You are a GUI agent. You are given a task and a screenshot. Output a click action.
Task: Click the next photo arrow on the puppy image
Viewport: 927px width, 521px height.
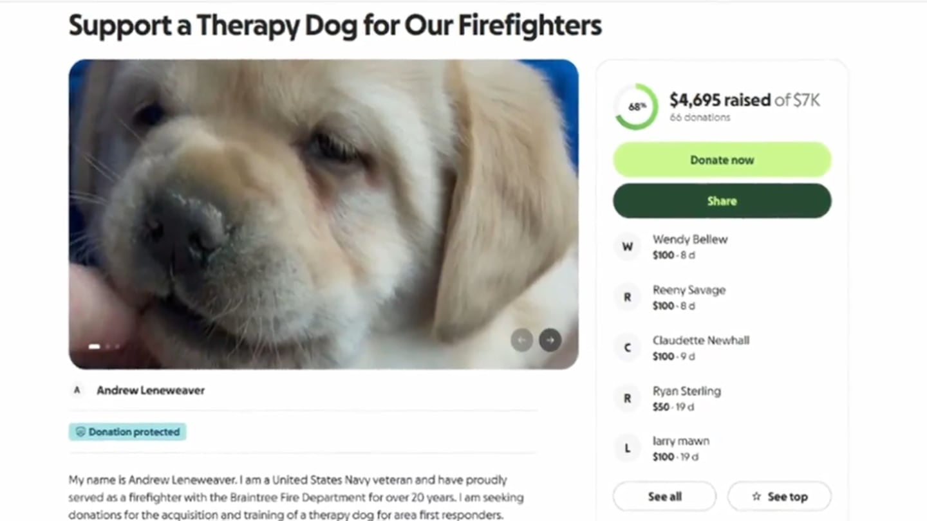pyautogui.click(x=550, y=340)
